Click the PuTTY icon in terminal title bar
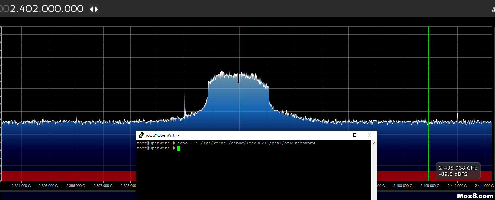Viewport: 495px width, 200px height. [x=141, y=135]
